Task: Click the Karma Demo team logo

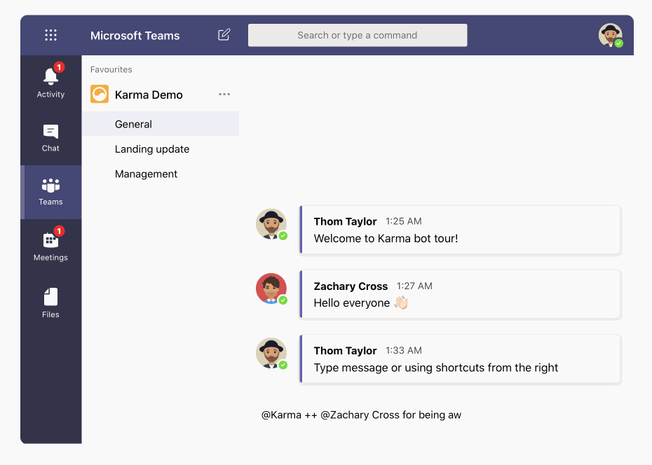Action: coord(100,95)
